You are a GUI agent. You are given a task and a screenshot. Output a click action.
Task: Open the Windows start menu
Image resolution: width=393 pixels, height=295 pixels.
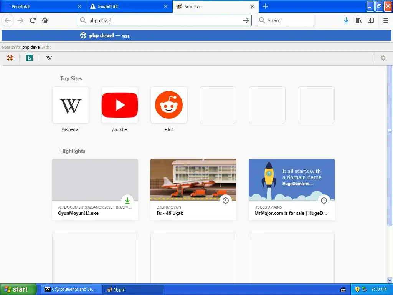point(18,289)
